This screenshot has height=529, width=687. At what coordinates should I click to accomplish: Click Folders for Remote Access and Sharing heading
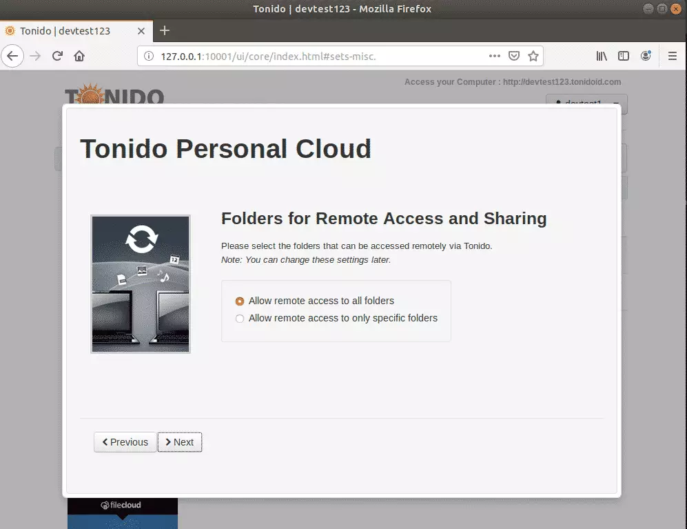[384, 219]
